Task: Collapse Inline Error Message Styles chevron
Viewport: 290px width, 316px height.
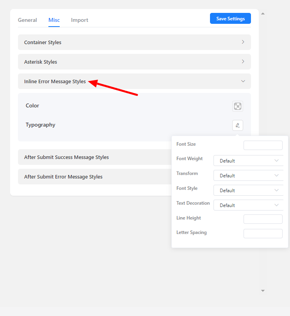Action: click(x=243, y=81)
